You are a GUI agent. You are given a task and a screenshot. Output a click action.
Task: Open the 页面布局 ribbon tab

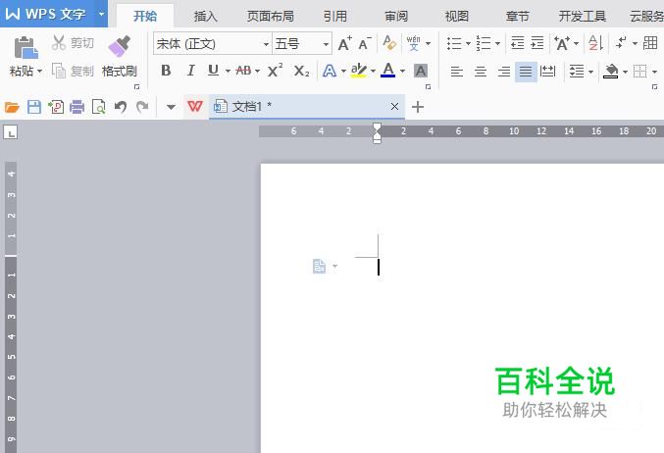(x=270, y=16)
